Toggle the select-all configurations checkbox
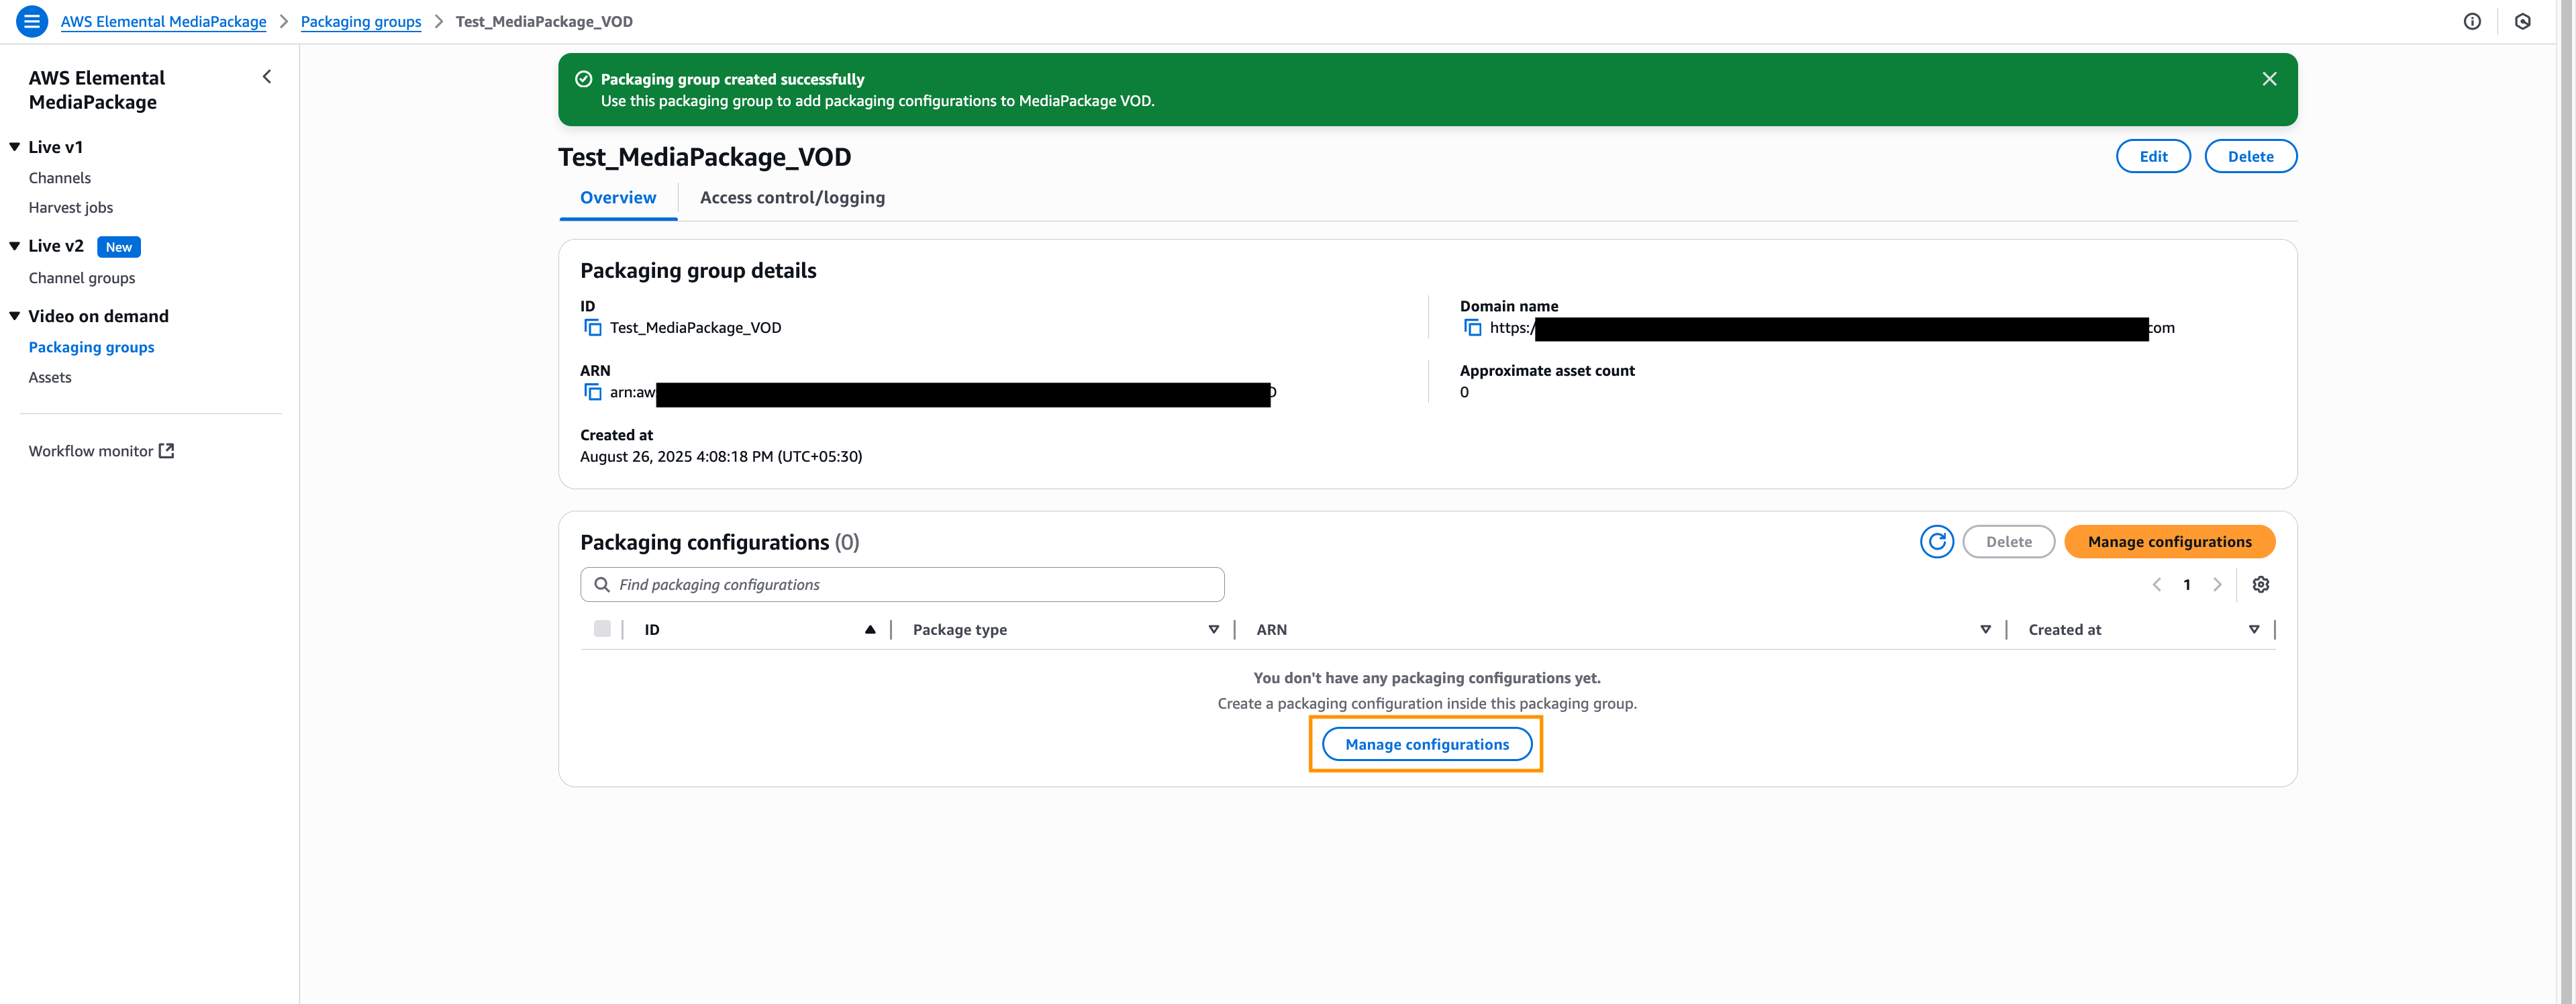This screenshot has width=2576, height=1004. click(x=602, y=629)
